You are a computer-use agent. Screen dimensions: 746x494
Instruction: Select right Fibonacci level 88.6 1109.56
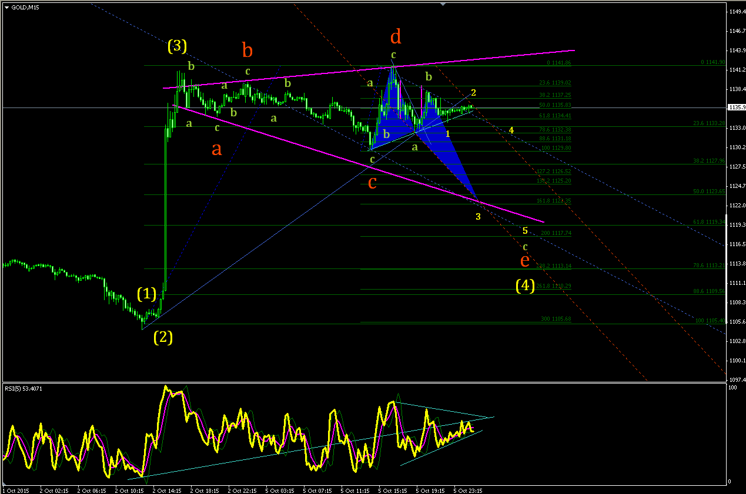pos(709,291)
